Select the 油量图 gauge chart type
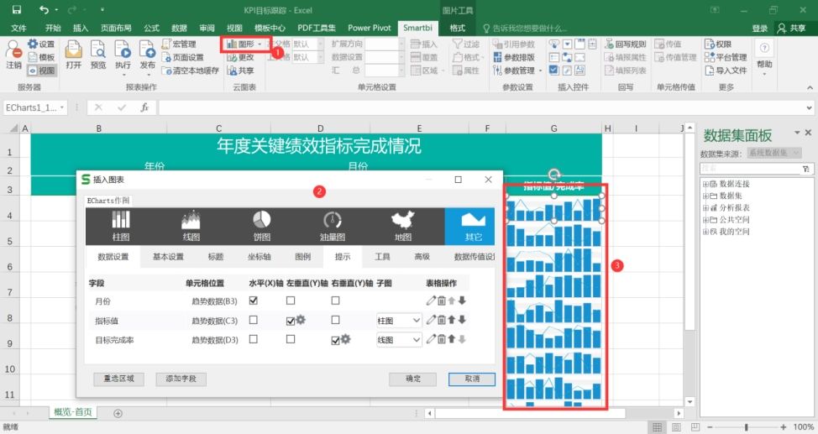The height and width of the screenshot is (434, 818). pos(333,226)
